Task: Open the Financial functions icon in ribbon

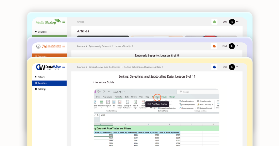Action: (101, 102)
